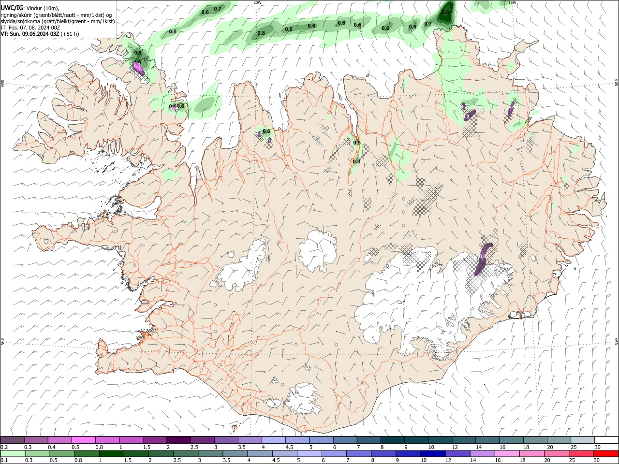Pick the bright red rain legend swatch
This screenshot has height=464, width=619.
606,453
